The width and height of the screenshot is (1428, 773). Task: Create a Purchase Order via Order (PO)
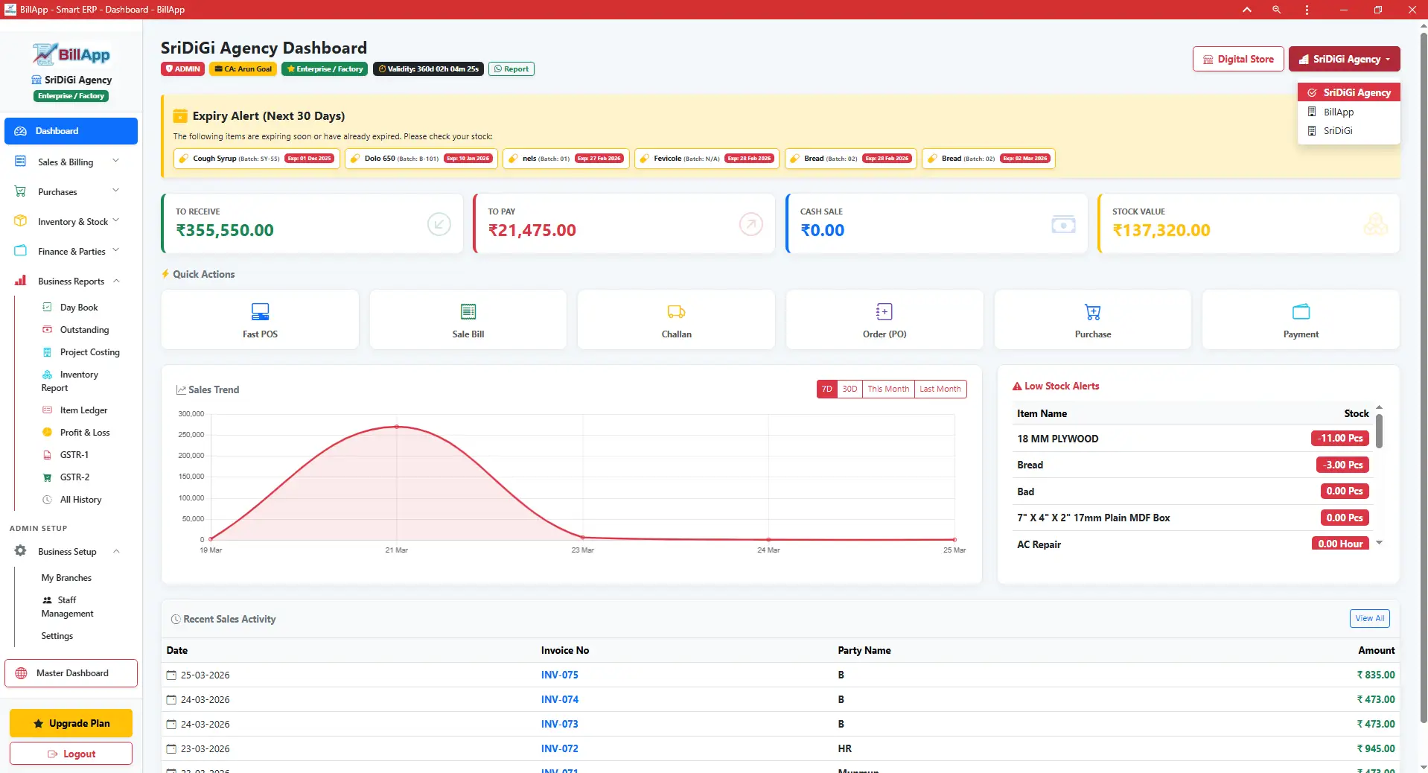(884, 319)
